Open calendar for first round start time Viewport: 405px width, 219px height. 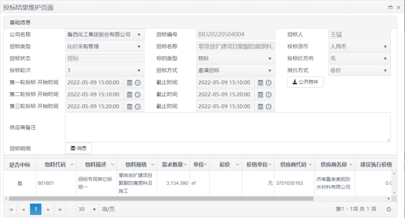coord(129,83)
